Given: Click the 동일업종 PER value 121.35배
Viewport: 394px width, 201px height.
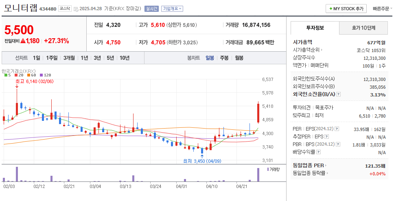Looking at the screenshot, I should tap(375, 166).
